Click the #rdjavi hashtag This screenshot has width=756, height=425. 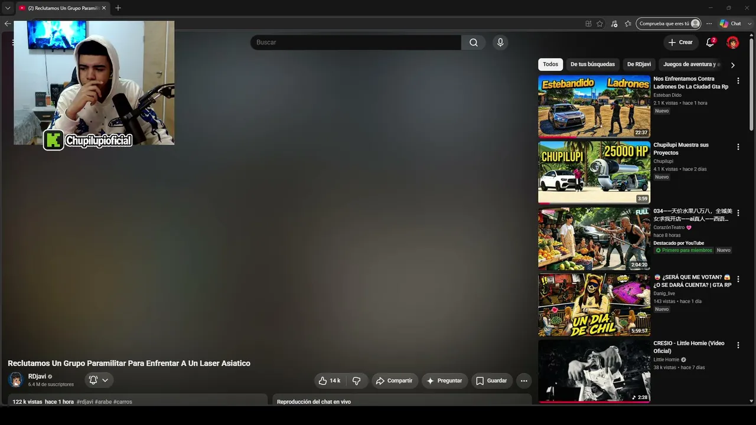click(x=84, y=402)
